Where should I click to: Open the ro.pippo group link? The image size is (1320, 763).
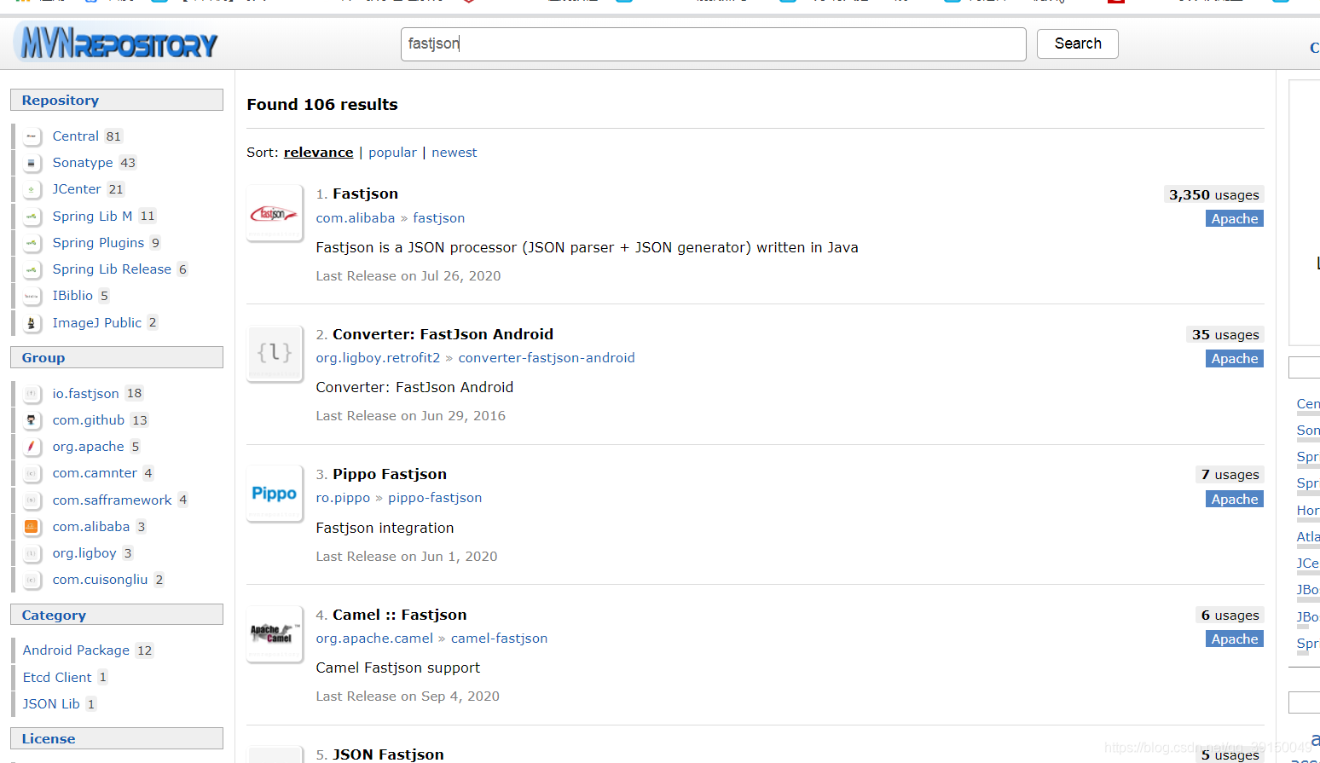[343, 498]
